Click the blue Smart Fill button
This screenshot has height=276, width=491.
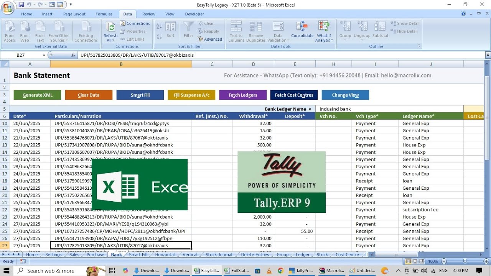tap(140, 95)
